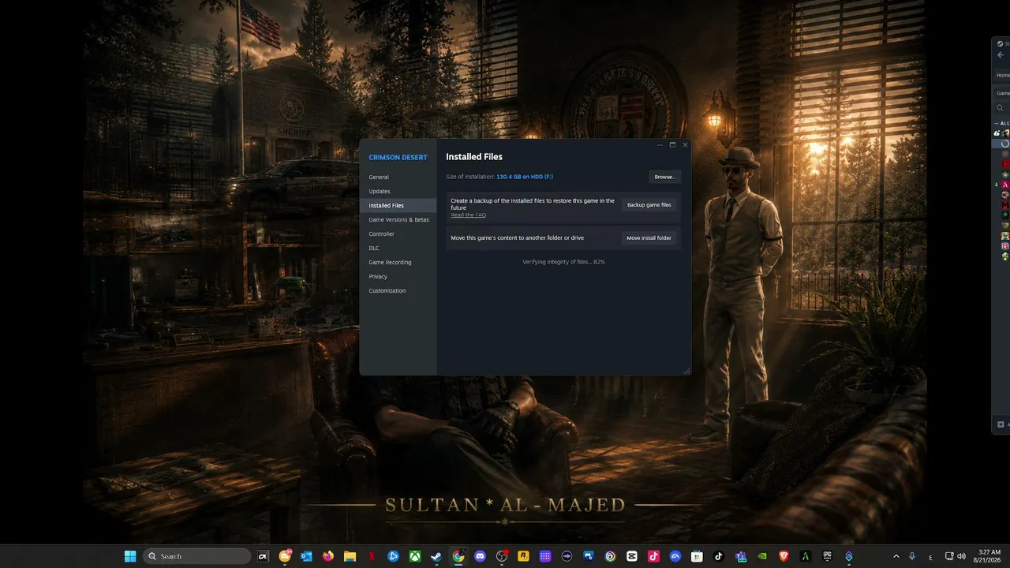Screen dimensions: 1010x568
Task: Open the network tray icon
Action: coord(949,556)
